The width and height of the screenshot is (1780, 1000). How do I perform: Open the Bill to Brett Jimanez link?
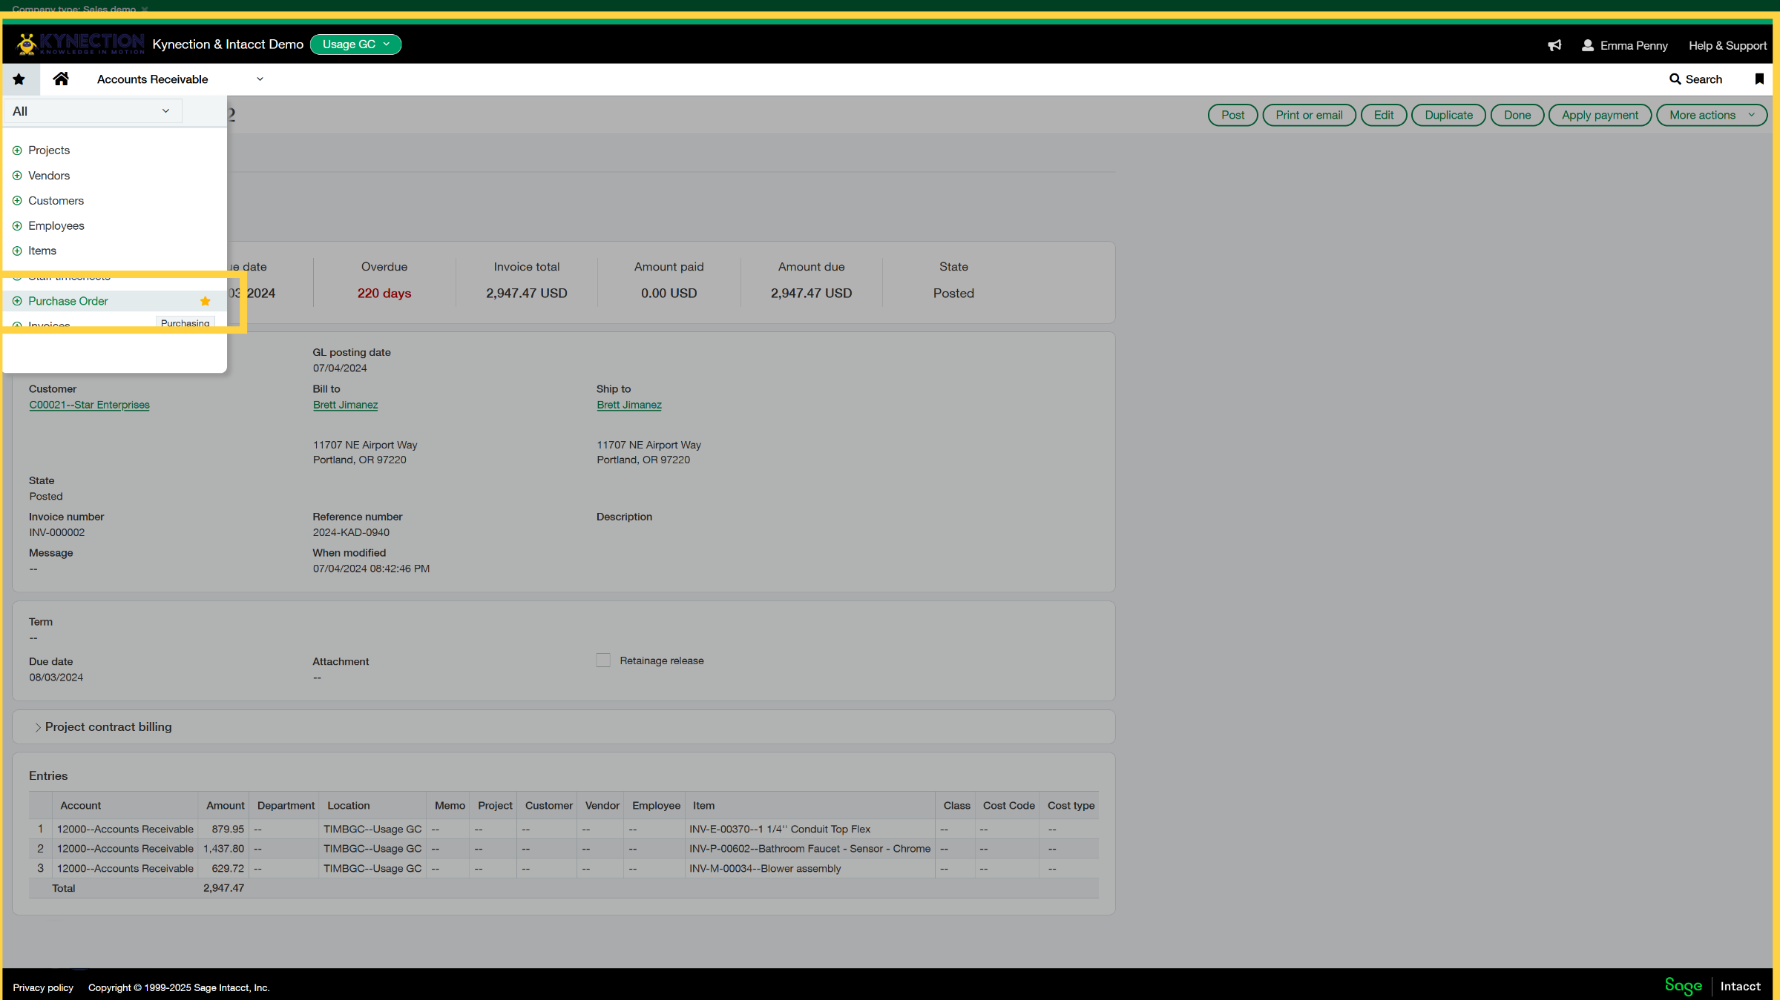[x=345, y=405]
